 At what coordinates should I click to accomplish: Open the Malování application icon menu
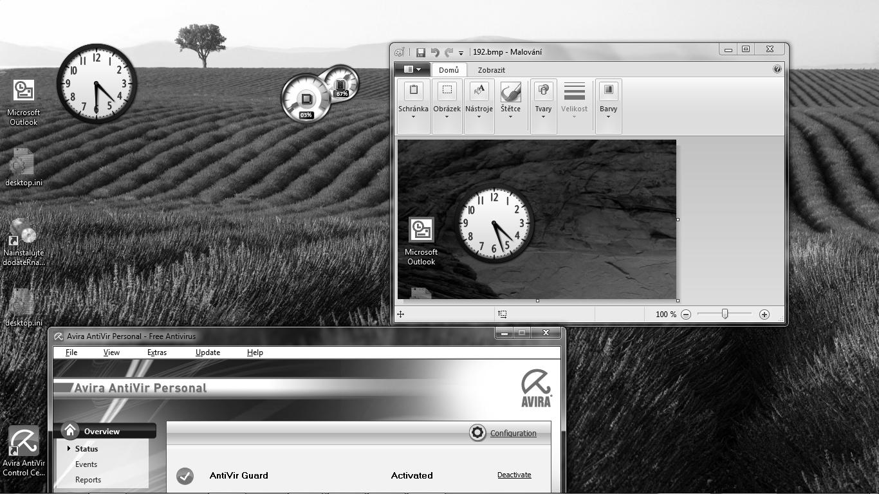pos(400,52)
